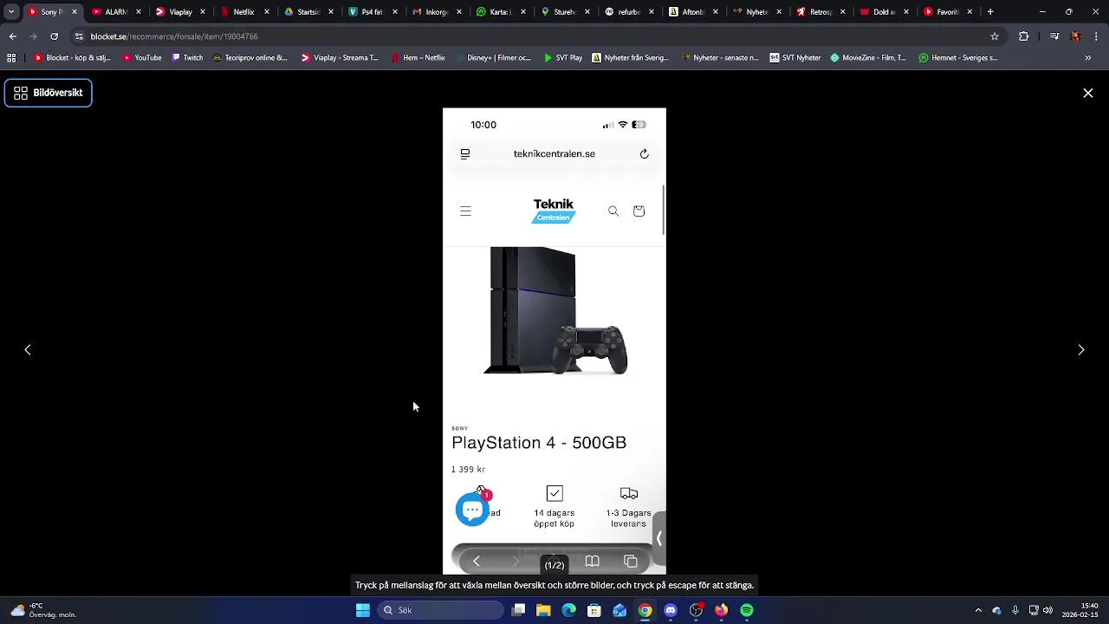
Task: Open the Chrome tab search dropdown
Action: click(11, 12)
